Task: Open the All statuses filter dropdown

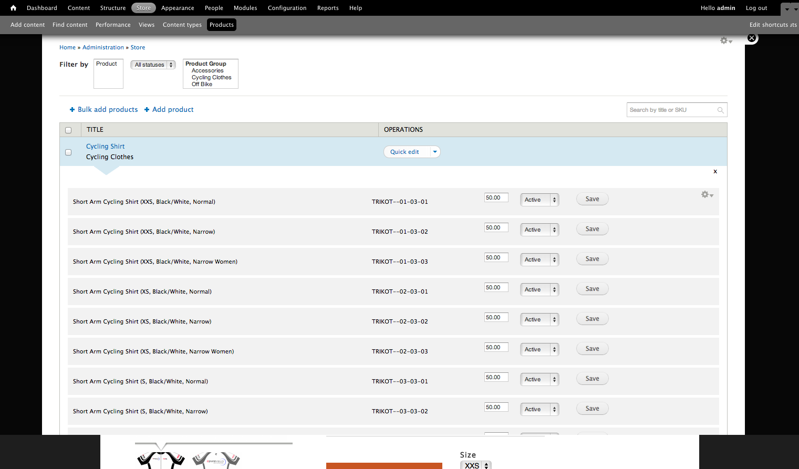Action: pos(153,65)
